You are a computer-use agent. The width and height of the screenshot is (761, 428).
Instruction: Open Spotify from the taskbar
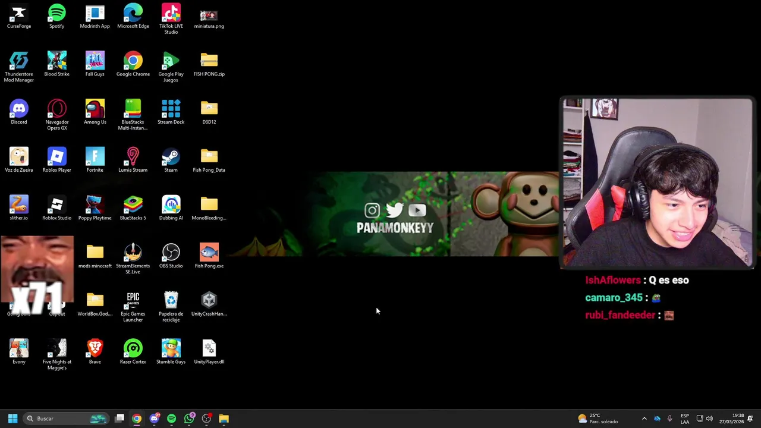171,418
